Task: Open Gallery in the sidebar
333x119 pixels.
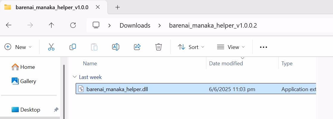Action: [x=24, y=81]
